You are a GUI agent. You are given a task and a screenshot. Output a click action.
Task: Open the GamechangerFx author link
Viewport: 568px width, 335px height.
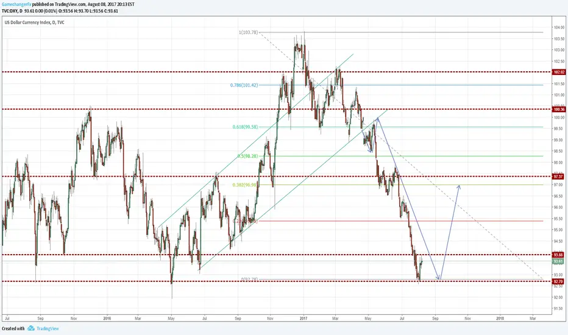click(16, 4)
